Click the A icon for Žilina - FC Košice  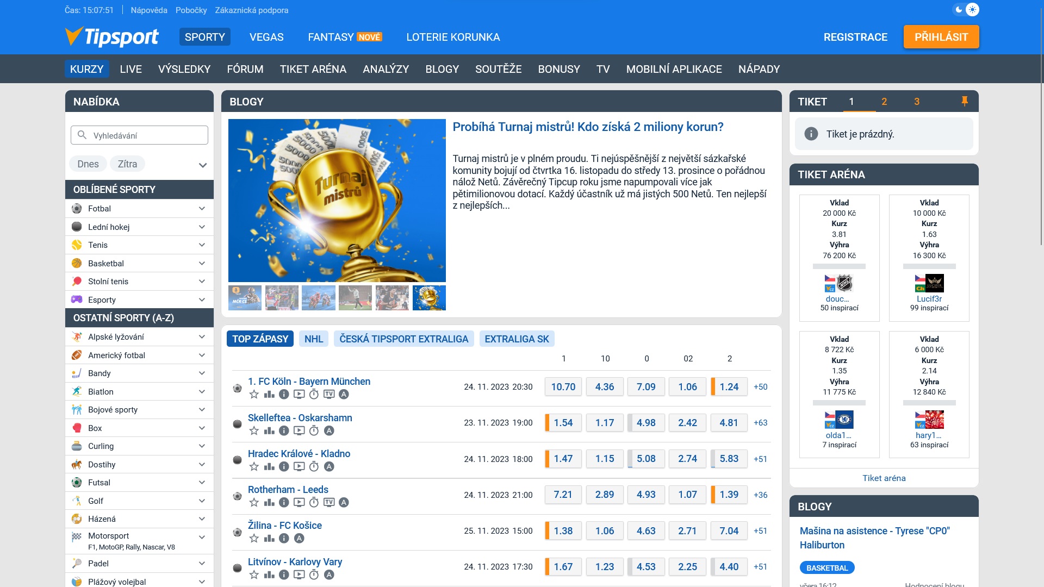[x=299, y=539]
